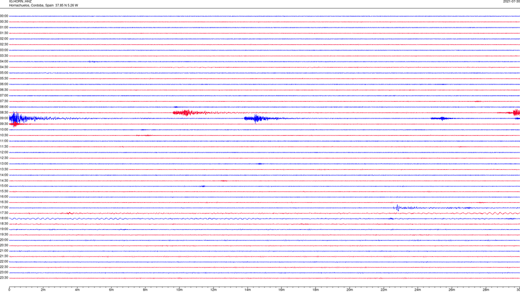Select the 00:00 trace time label
Screen dimensions: 520x292
pyautogui.click(x=4, y=16)
